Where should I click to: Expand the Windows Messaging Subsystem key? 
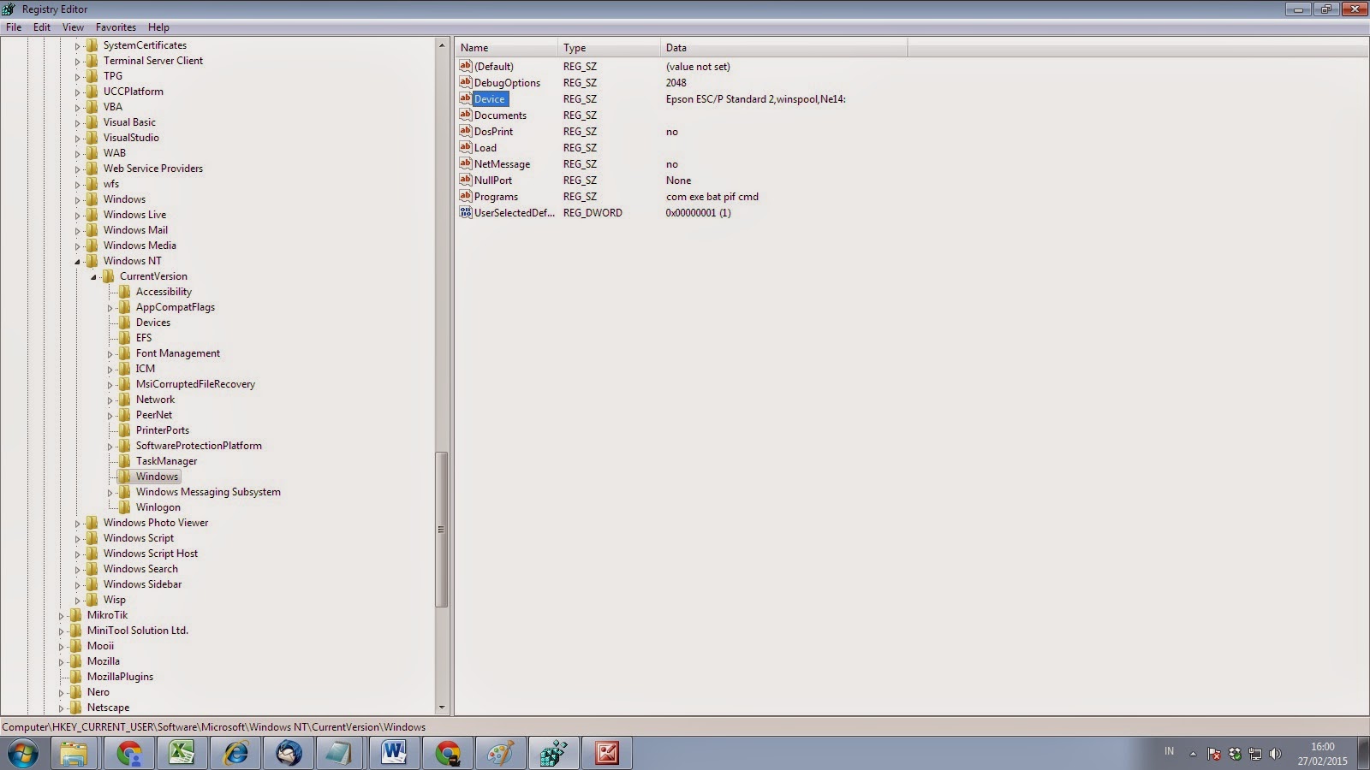pos(110,492)
